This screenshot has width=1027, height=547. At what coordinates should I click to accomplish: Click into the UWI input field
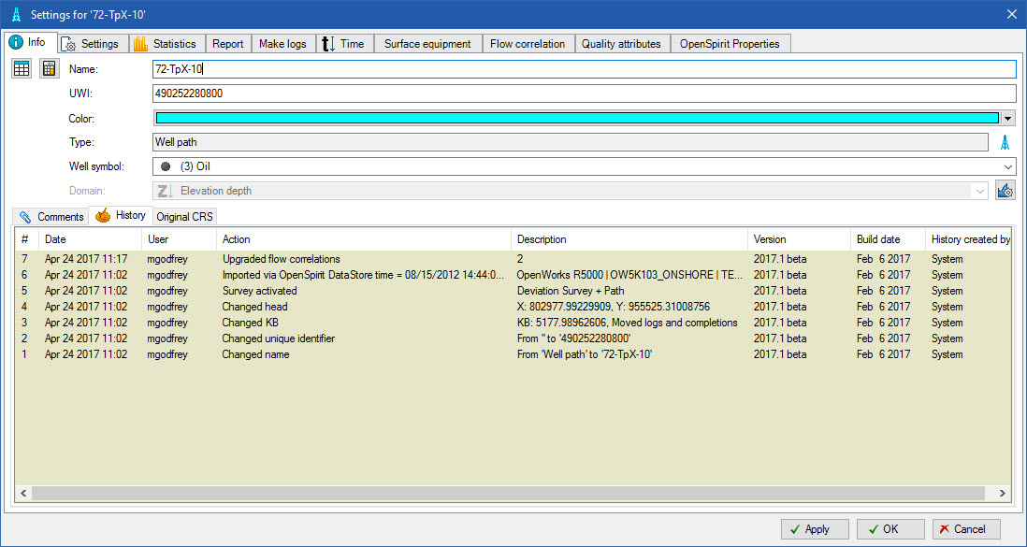pyautogui.click(x=584, y=94)
